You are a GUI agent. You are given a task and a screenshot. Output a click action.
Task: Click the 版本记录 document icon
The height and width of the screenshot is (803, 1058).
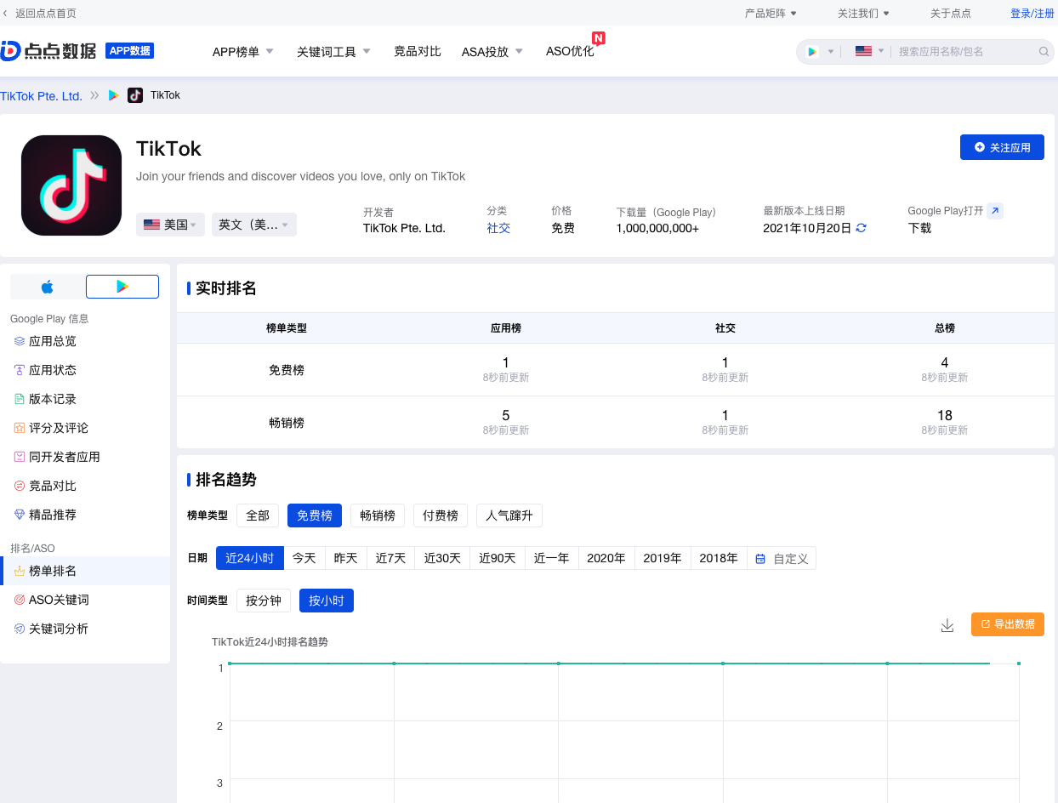click(x=20, y=399)
